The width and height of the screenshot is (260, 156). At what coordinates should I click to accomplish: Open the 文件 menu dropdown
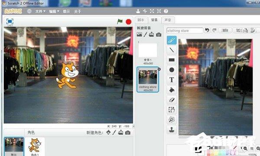(x=40, y=11)
